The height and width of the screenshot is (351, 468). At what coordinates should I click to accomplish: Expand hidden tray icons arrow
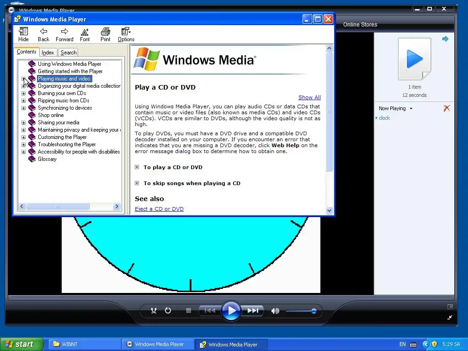point(425,344)
